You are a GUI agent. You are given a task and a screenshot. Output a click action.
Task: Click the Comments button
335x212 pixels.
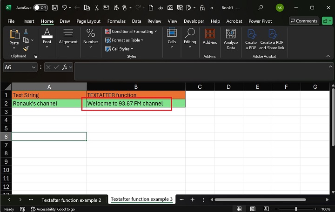coord(303,21)
